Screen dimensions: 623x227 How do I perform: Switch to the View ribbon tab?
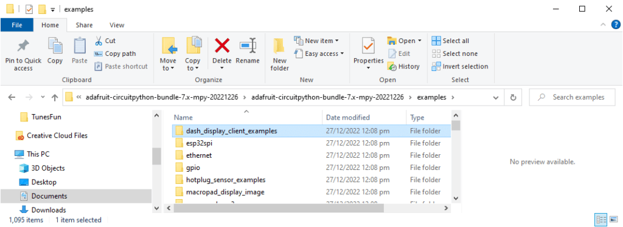point(117,25)
